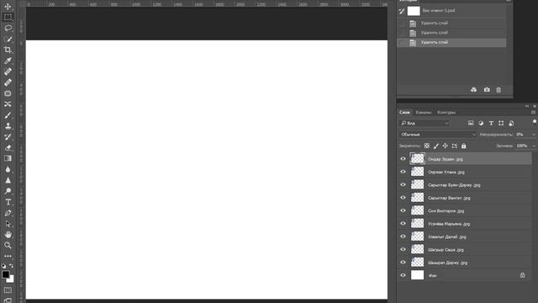Select the Crop tool

[8, 50]
